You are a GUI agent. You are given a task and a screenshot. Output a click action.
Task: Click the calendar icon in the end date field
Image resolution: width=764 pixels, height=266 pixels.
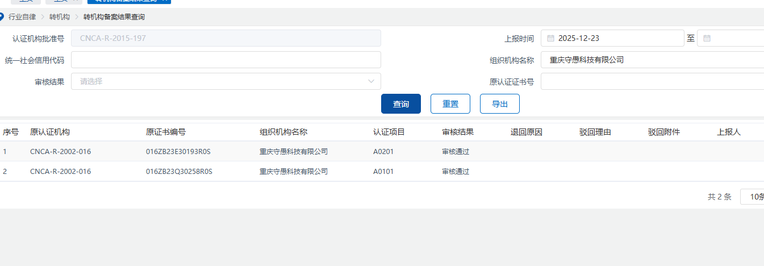point(707,39)
